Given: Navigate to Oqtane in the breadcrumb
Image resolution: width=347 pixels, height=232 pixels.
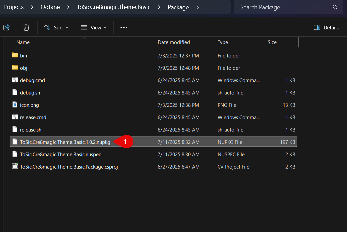Looking at the screenshot, I should 50,7.
